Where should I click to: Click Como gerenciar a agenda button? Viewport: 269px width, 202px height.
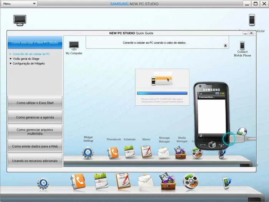[35, 117]
